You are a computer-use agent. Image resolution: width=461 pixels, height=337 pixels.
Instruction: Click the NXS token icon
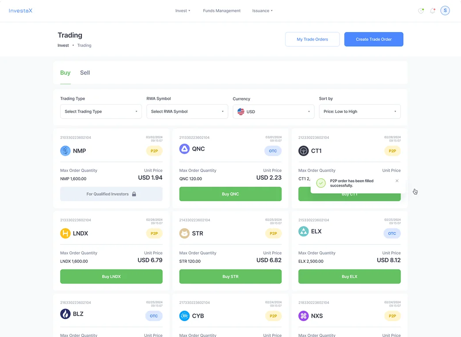point(303,316)
